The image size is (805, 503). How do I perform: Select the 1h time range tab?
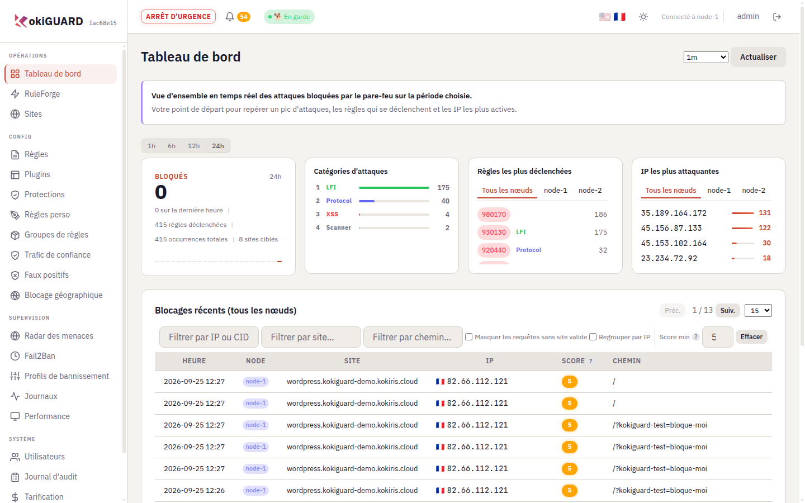(x=151, y=146)
